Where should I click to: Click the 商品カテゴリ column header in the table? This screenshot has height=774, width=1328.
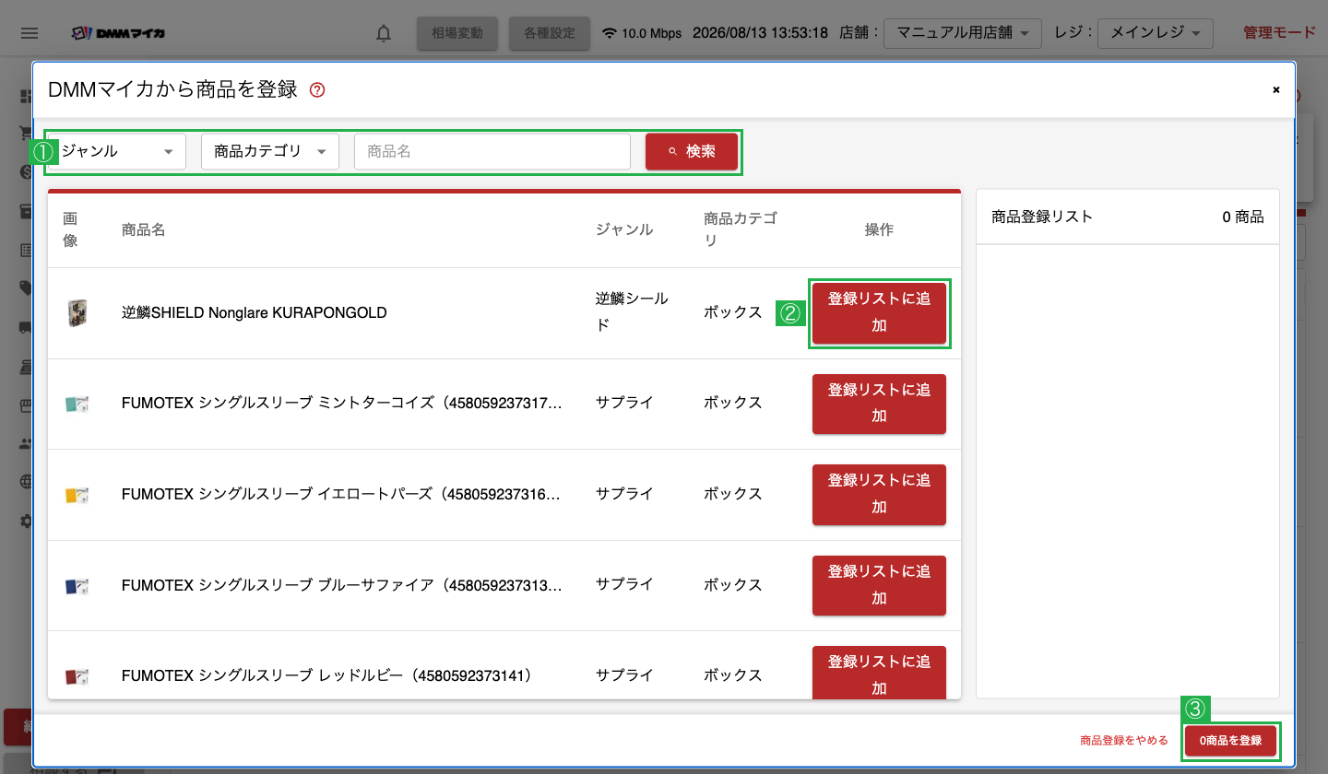pos(741,229)
